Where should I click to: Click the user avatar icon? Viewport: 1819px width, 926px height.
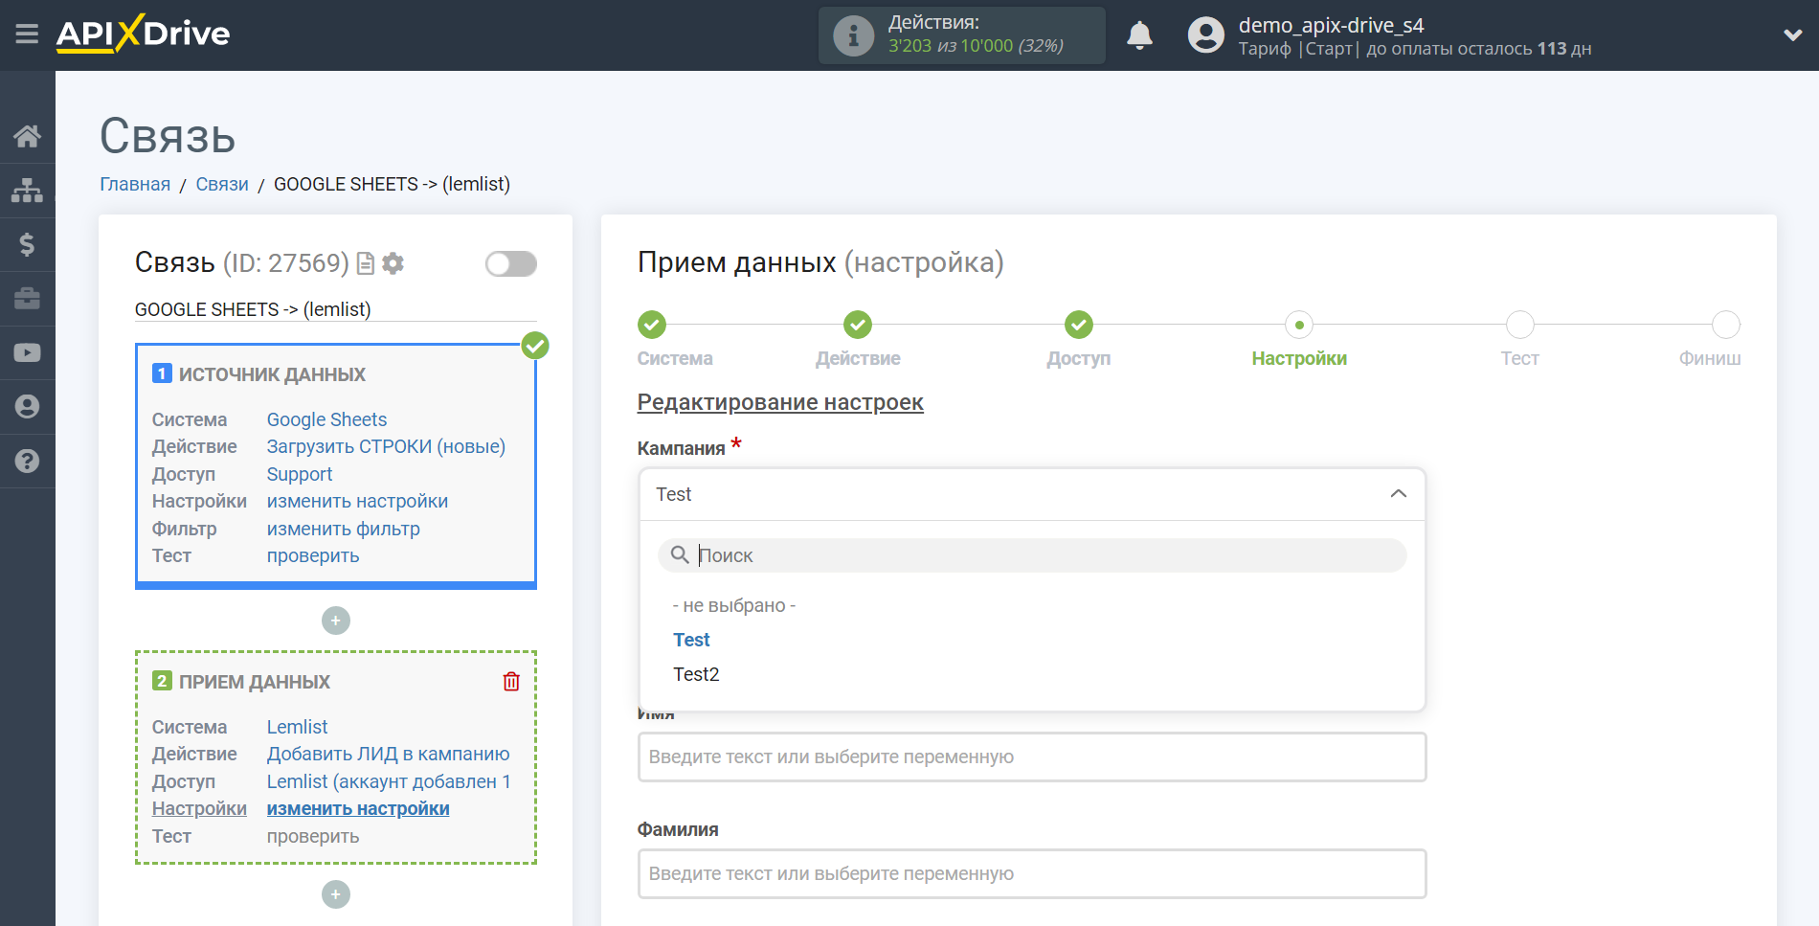click(x=1205, y=35)
